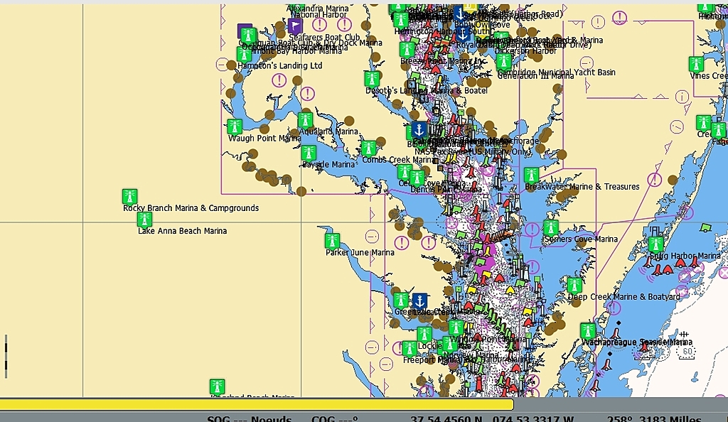The width and height of the screenshot is (728, 422).
Task: Select the 'Snug Harbor Marina' chart label
Action: click(x=685, y=256)
